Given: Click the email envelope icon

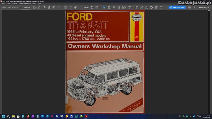Looking at the screenshot, I should click(54, 7).
